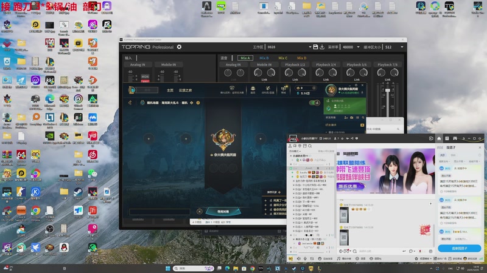The image size is (487, 273).
Task: Click the League lobby chat input field
Action: click(x=159, y=212)
